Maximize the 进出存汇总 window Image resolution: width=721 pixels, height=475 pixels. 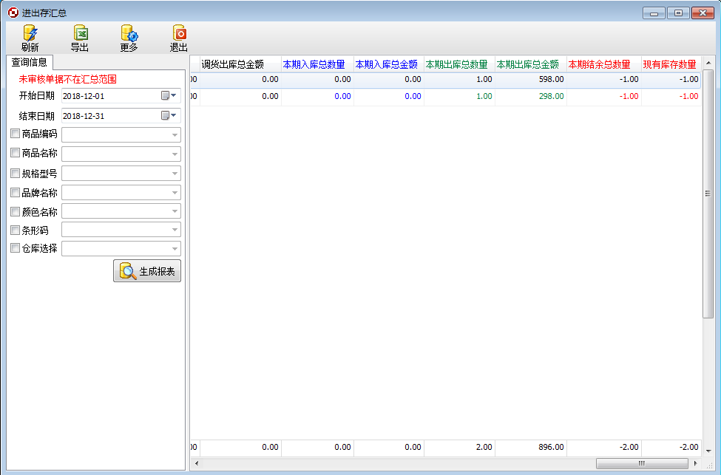pos(678,13)
